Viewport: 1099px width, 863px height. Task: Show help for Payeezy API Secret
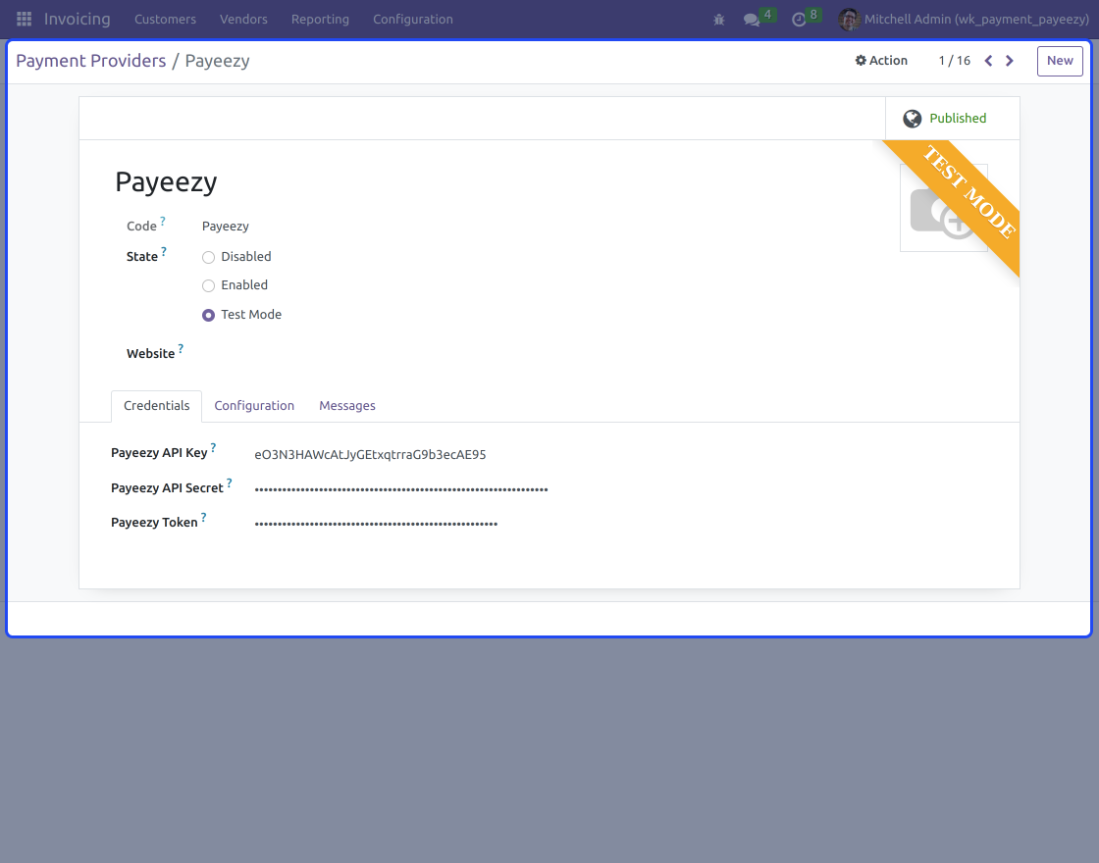[x=230, y=482]
